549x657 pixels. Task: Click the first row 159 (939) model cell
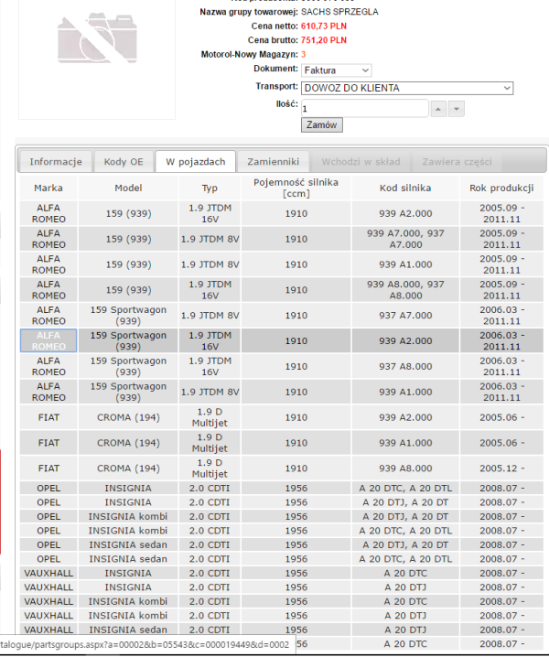pos(128,214)
